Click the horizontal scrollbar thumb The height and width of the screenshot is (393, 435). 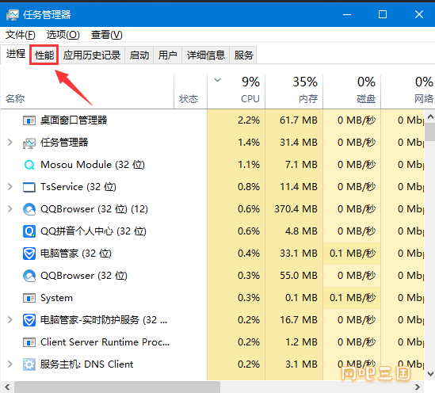click(x=117, y=387)
